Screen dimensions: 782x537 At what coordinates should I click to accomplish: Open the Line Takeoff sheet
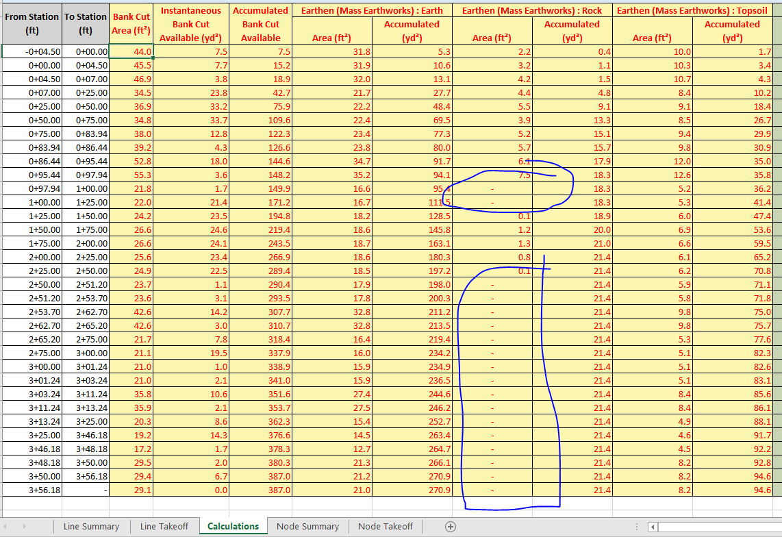coord(164,527)
